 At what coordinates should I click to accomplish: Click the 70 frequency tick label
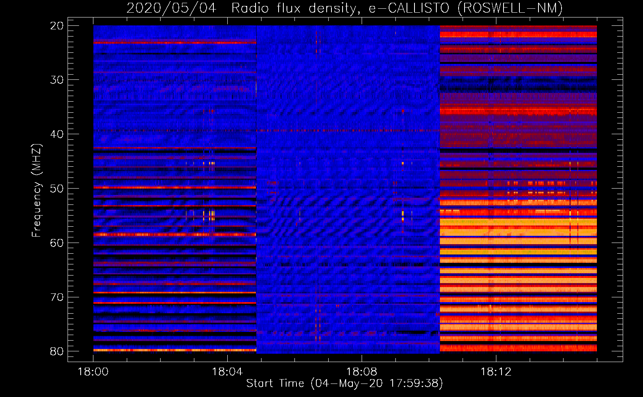56,297
